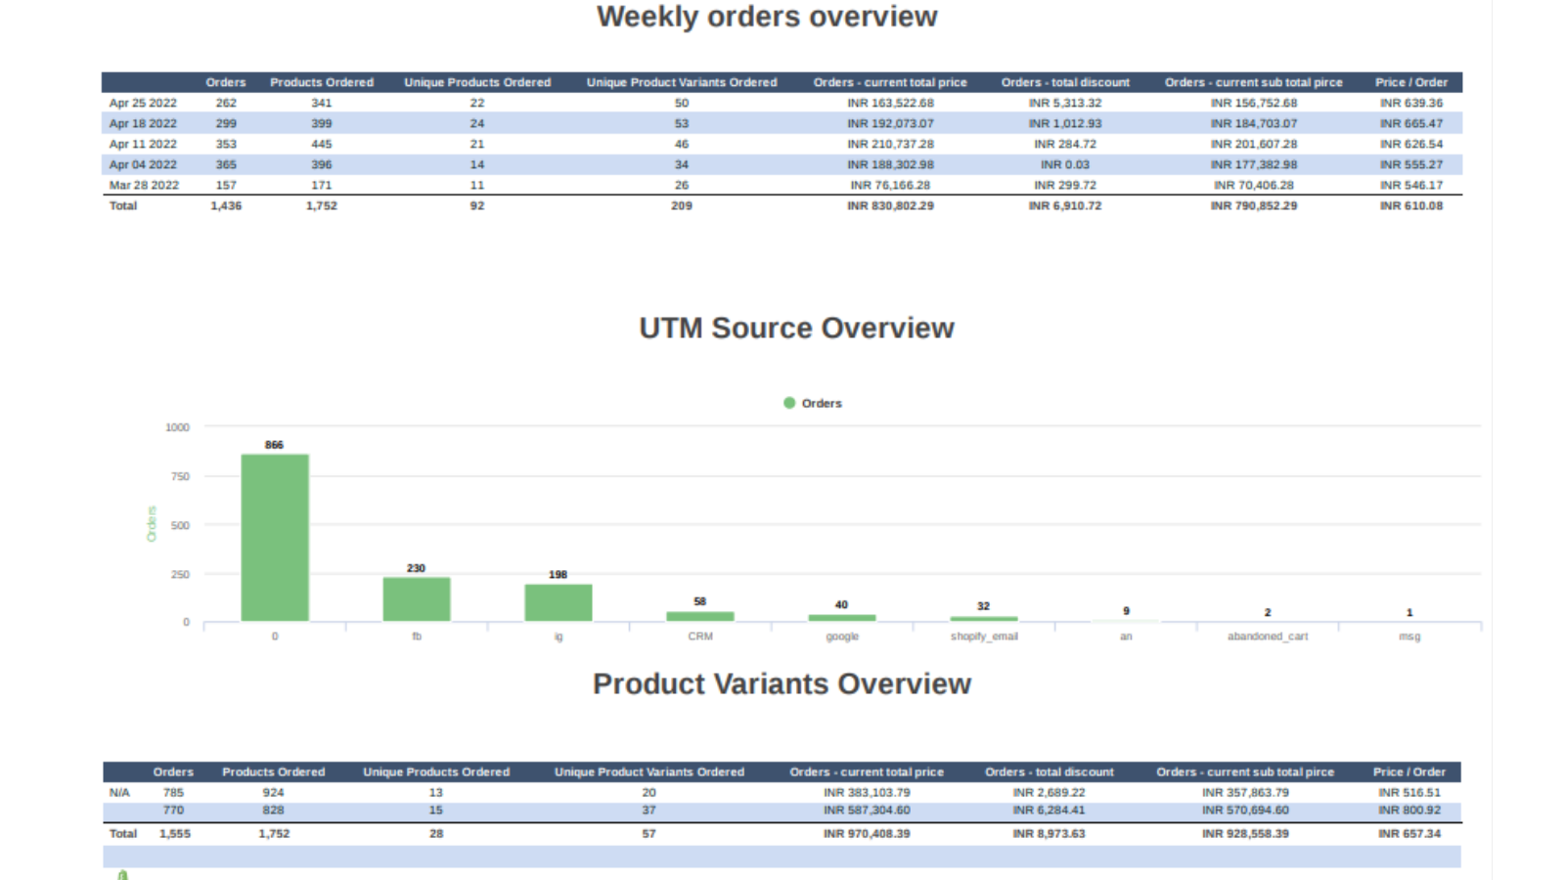Click the 770 orders cell in variants table

click(174, 811)
